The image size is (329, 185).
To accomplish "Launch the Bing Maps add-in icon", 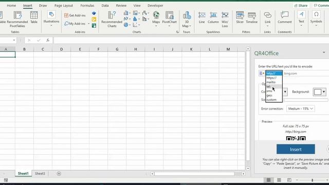I will point(94,20).
